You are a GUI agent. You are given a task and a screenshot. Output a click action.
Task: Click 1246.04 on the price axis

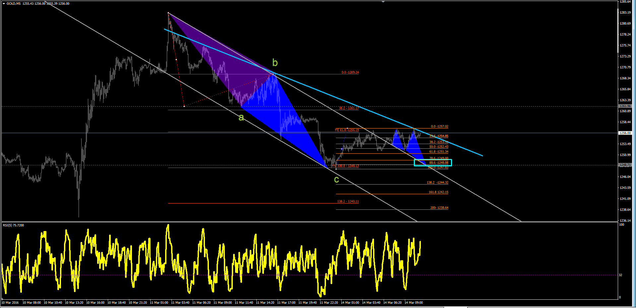pos(625,177)
